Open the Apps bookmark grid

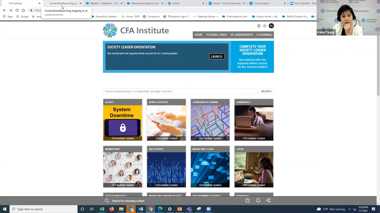[x=8, y=17]
